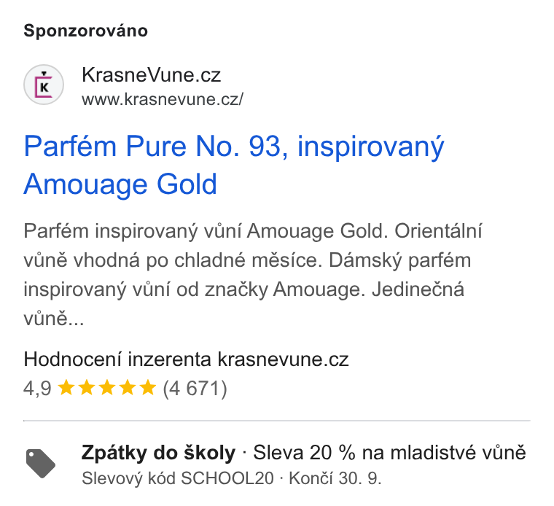The image size is (554, 506).
Task: Open the (4 671) review count
Action: tap(195, 389)
